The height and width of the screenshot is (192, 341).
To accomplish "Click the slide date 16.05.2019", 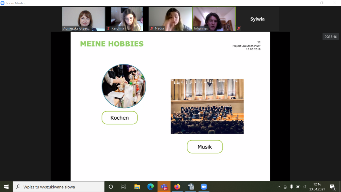I will (x=253, y=49).
